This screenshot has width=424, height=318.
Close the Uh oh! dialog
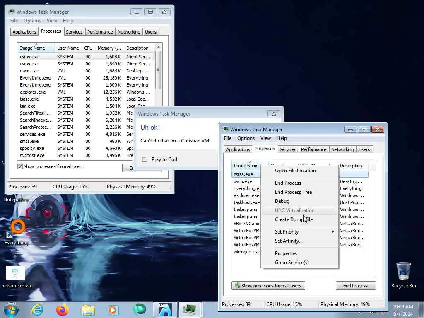(274, 113)
